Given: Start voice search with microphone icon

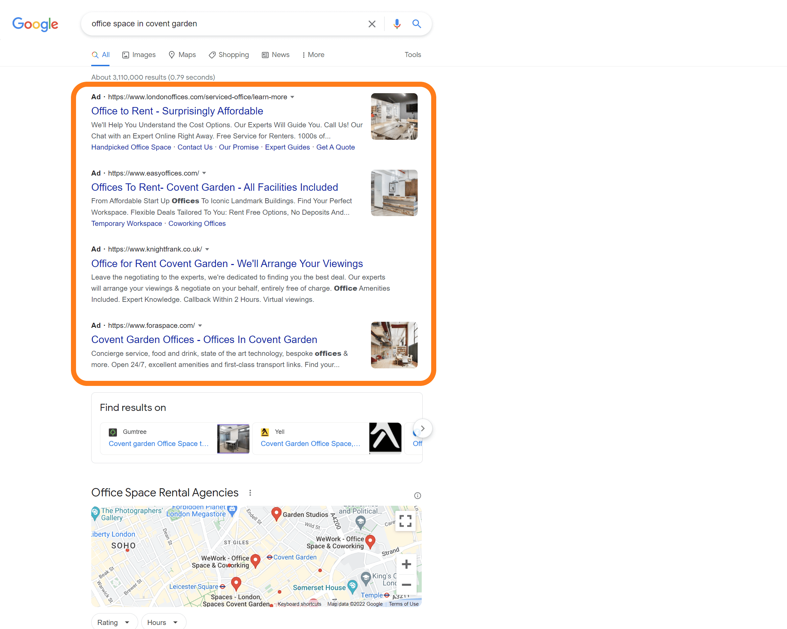Looking at the screenshot, I should (397, 24).
